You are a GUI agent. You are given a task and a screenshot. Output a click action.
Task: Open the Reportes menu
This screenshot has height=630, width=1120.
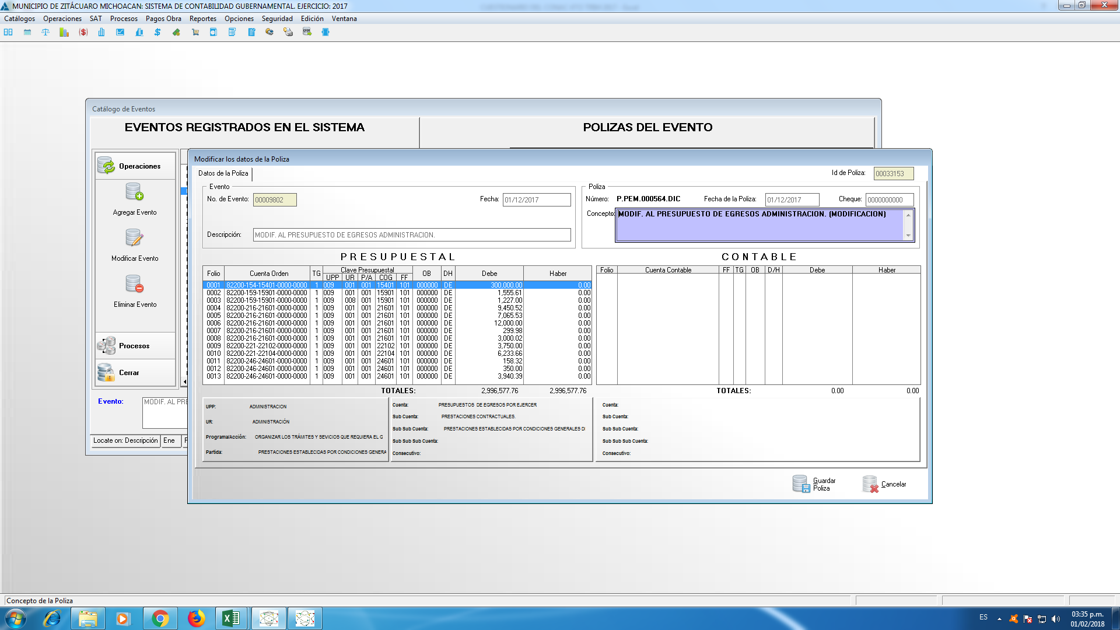[202, 19]
